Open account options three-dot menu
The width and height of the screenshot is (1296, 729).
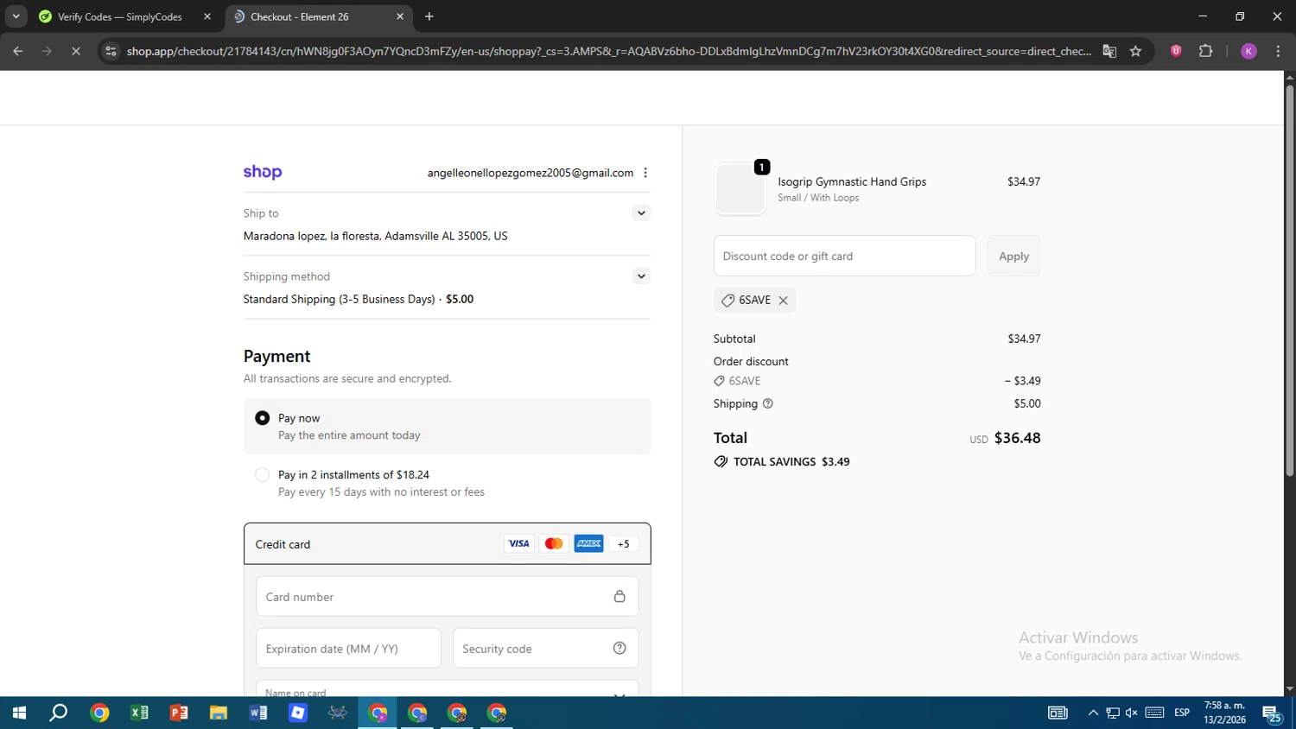(645, 173)
